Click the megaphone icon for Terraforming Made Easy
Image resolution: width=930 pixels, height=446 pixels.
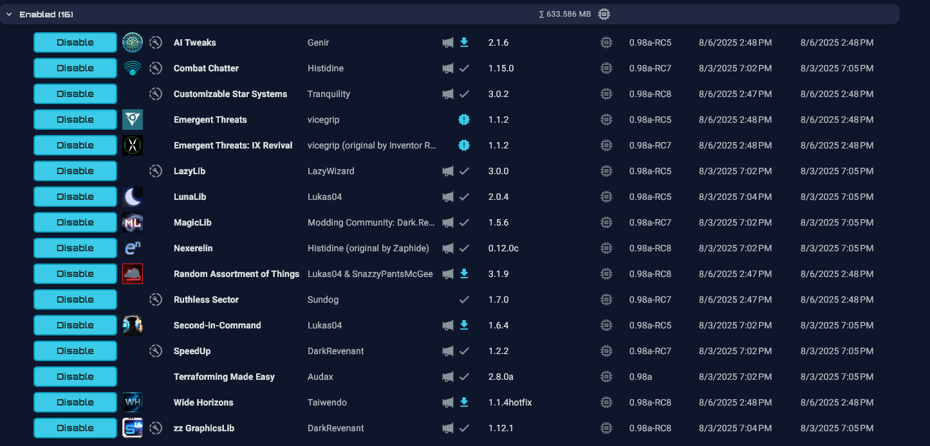(448, 377)
